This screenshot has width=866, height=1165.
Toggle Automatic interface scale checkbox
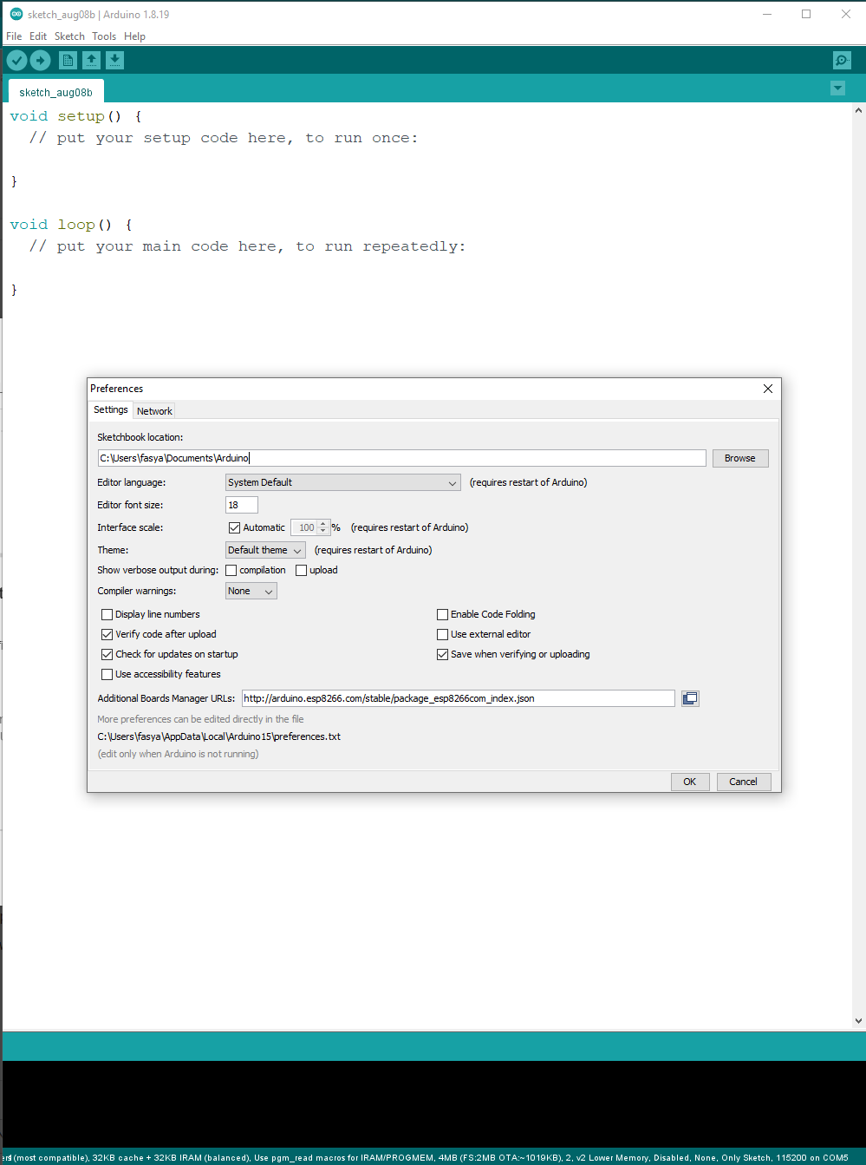click(234, 527)
